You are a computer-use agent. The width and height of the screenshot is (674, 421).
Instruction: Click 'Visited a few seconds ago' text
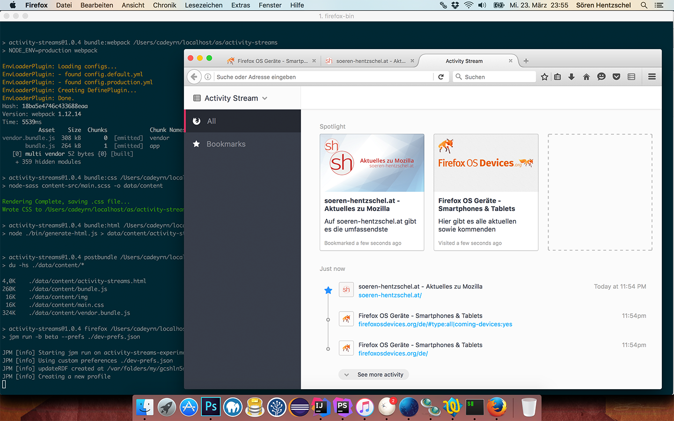point(470,243)
